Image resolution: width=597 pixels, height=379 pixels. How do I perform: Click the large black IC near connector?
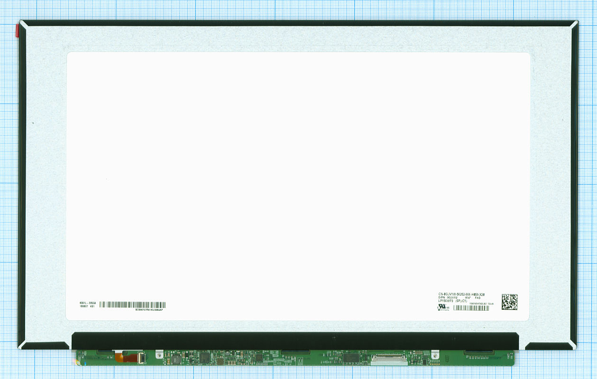coord(351,358)
